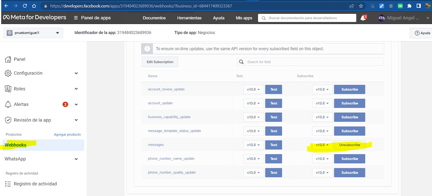Test the account_update field

274,103
